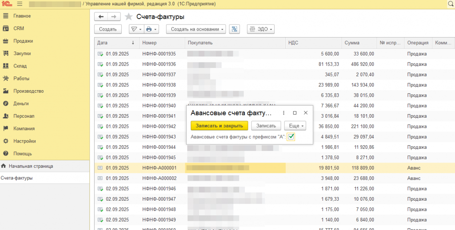
Task: Sort the list by the Дата column header
Action: 117,43
